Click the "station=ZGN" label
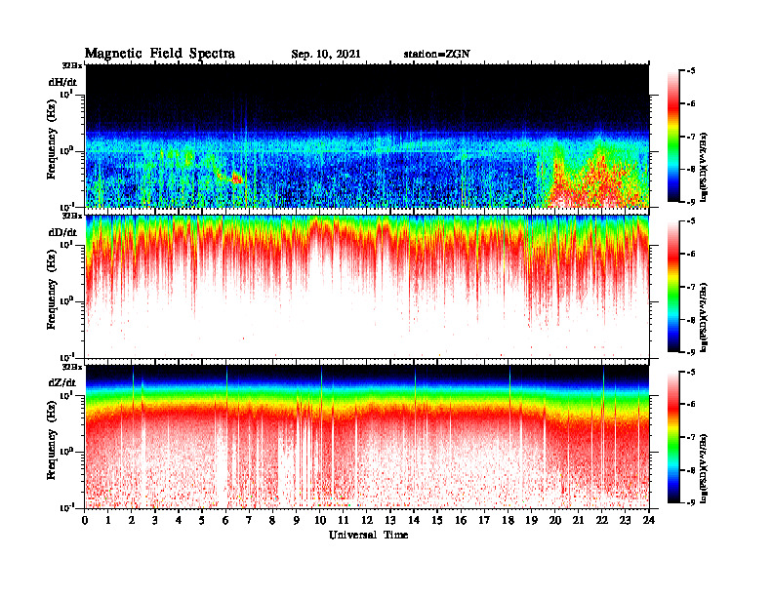773x597 pixels. pos(437,55)
